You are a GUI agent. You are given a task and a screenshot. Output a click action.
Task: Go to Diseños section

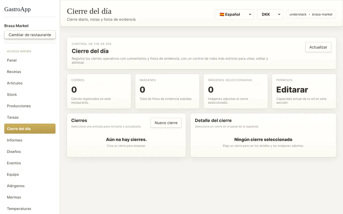pyautogui.click(x=30, y=152)
